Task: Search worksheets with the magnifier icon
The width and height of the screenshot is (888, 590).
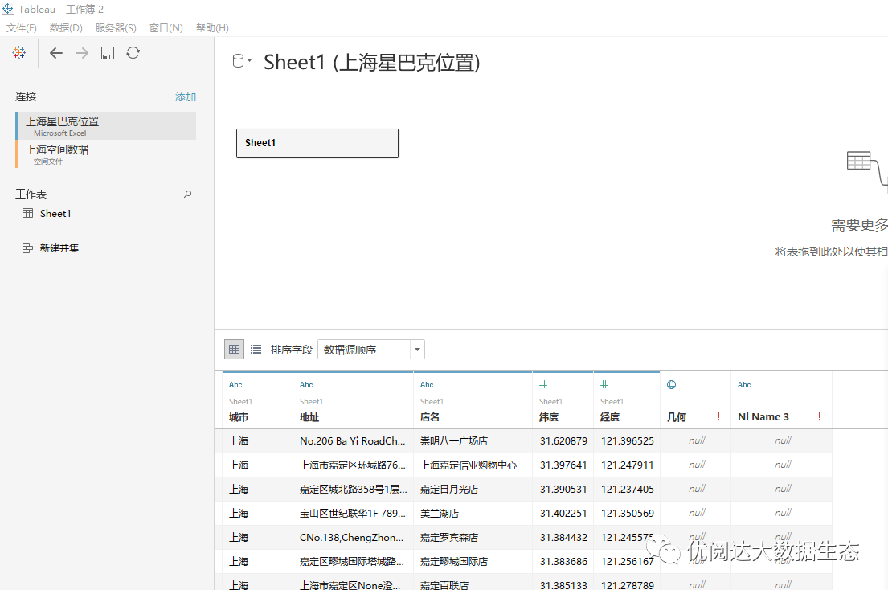Action: pos(187,195)
